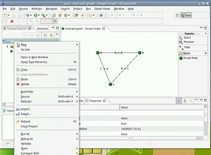Choose Delete from context menu
The height and width of the screenshot is (155, 211).
(46, 84)
